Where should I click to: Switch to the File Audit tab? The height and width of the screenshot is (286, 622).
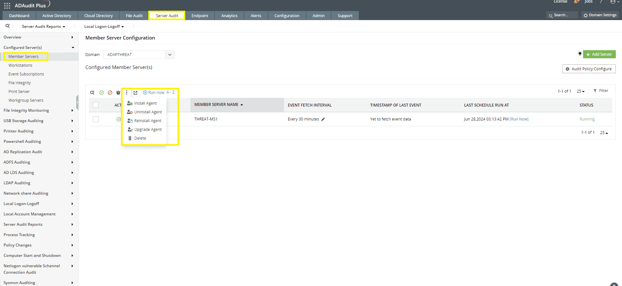coord(134,16)
